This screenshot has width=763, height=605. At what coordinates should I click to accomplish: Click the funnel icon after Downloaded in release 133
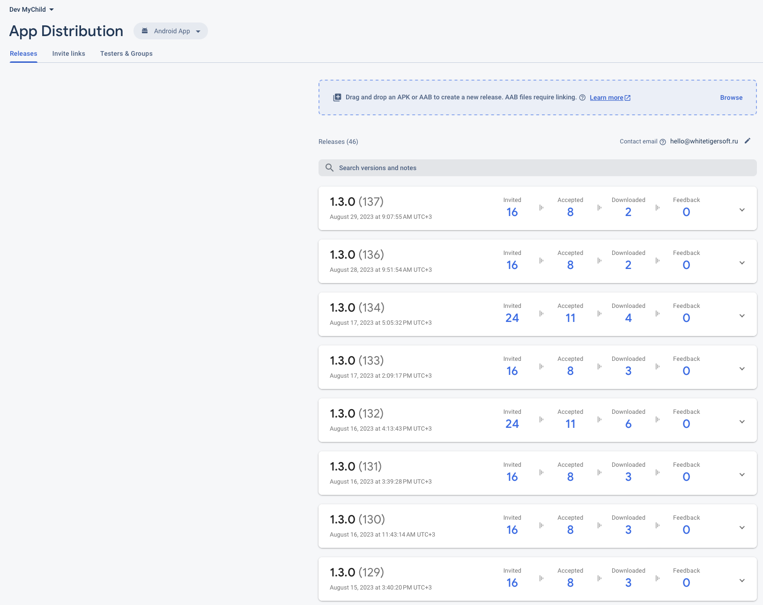point(657,366)
